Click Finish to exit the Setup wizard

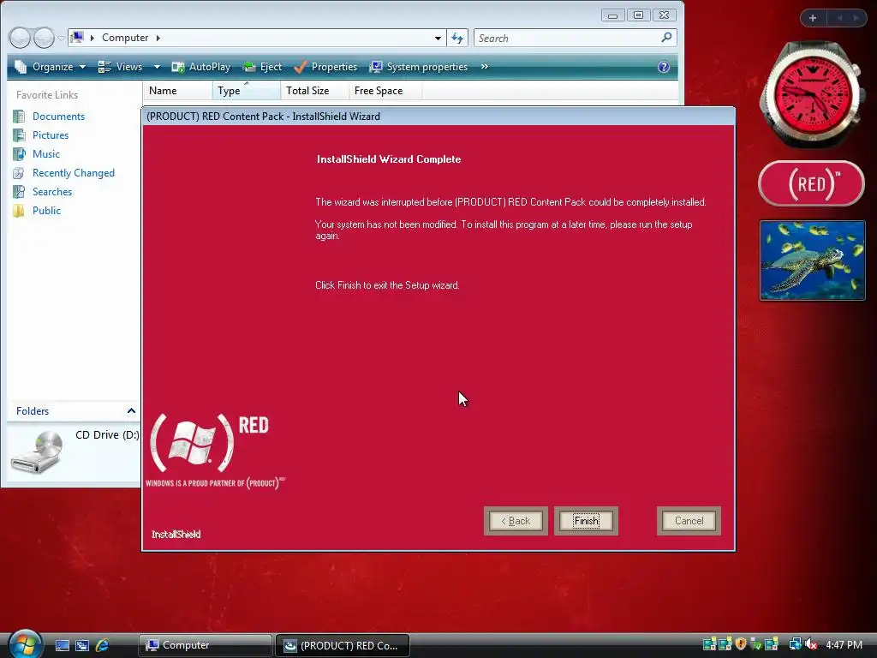coord(586,521)
